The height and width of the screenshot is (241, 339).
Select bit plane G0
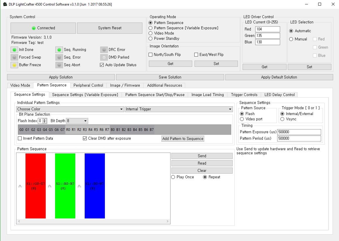click(x=21, y=130)
